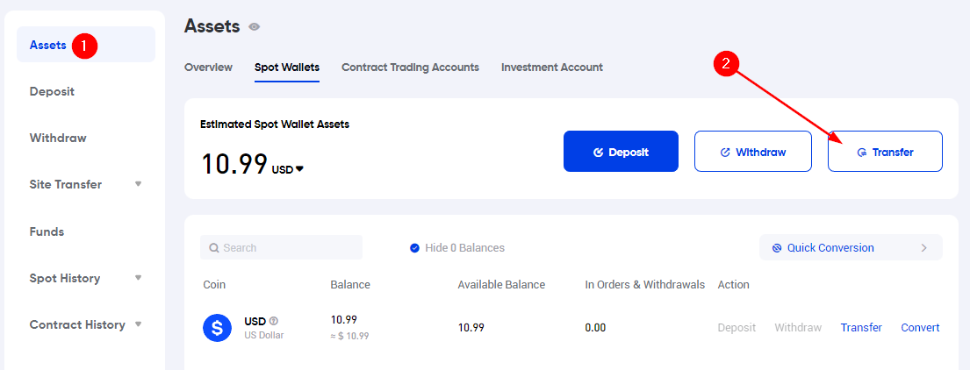The width and height of the screenshot is (970, 370).
Task: Open Quick Conversion chevron arrow
Action: [924, 248]
